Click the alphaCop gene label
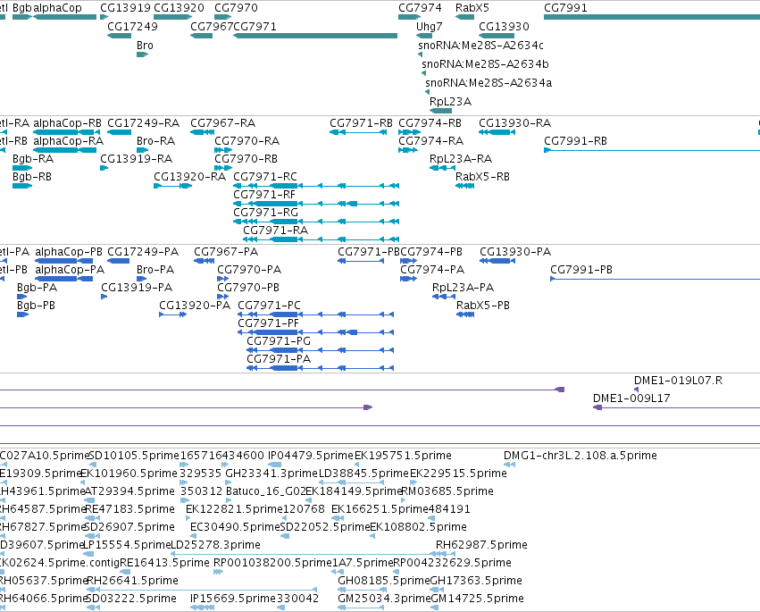 (58, 8)
